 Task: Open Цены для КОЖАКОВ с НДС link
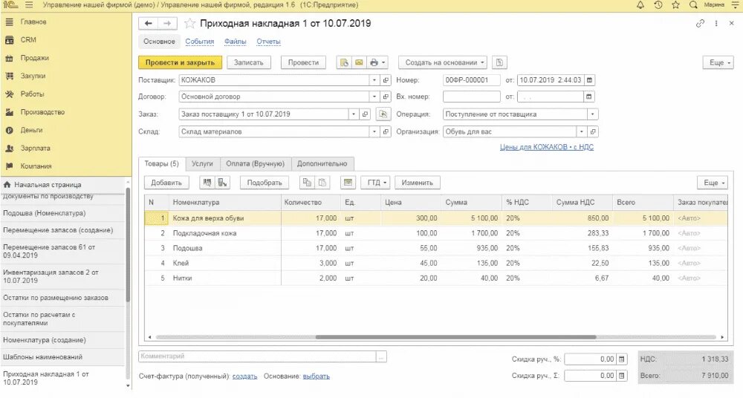click(547, 147)
